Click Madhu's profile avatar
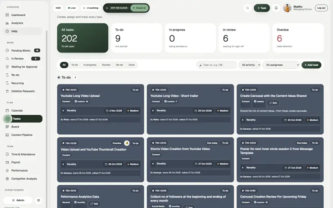333x208 pixels. [287, 8]
